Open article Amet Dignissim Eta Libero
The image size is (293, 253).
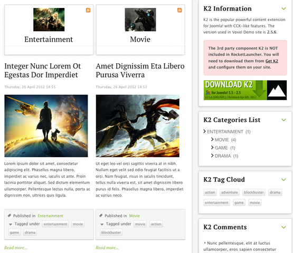pos(140,70)
